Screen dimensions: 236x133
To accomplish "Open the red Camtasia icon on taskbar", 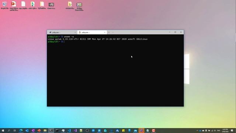I will point(153,130).
